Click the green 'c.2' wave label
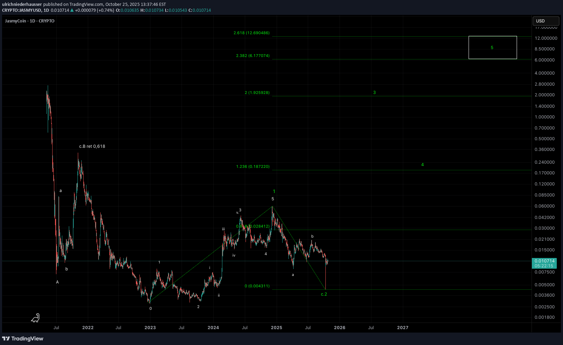The height and width of the screenshot is (345, 563). 324,294
